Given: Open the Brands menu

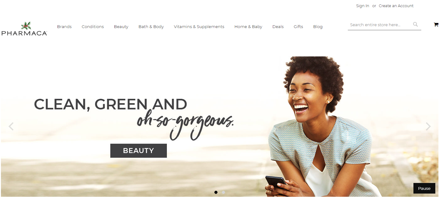Looking at the screenshot, I should (64, 27).
